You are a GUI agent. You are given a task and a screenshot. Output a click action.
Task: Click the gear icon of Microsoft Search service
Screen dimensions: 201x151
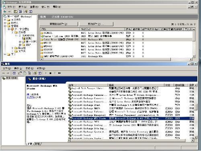tap(70, 135)
